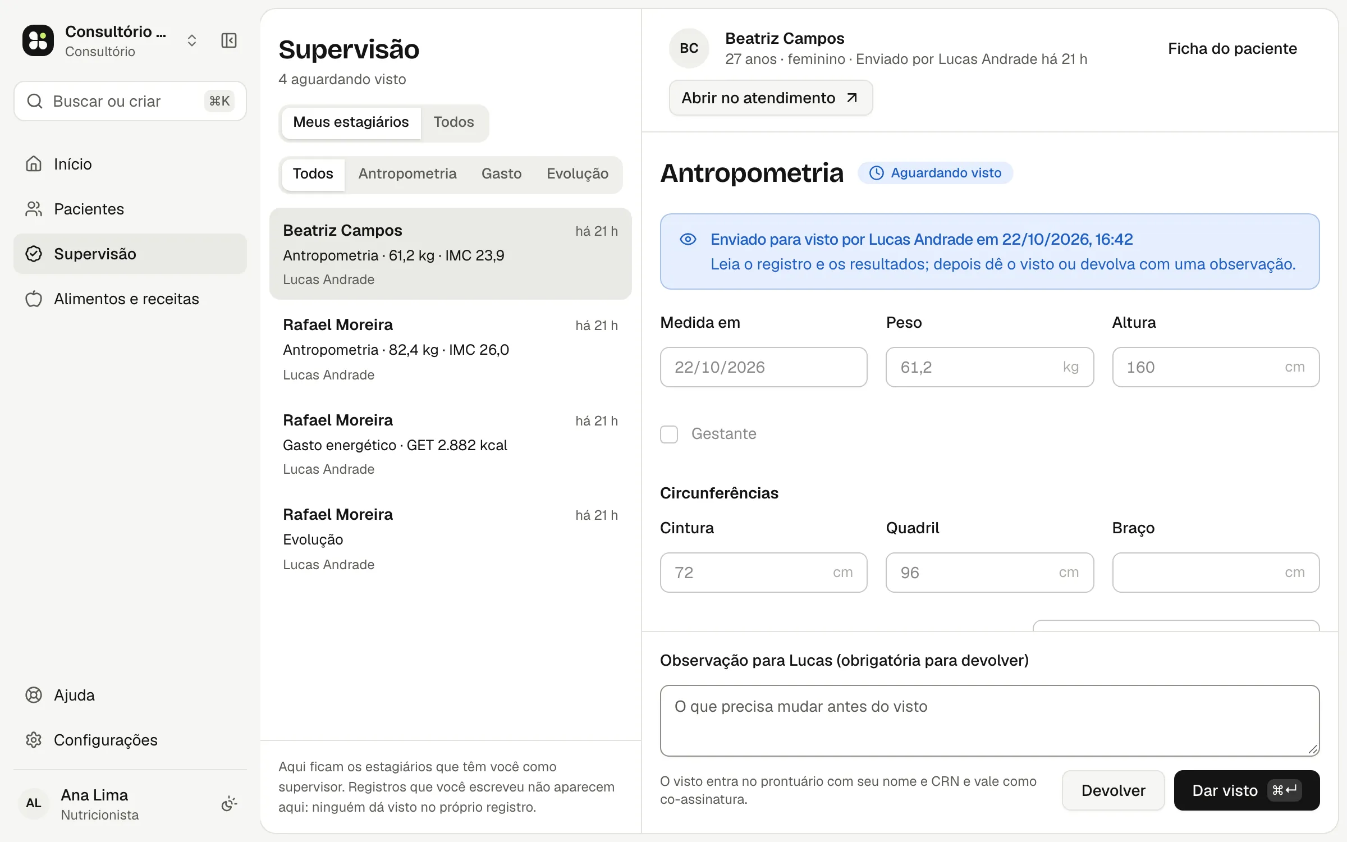Image resolution: width=1347 pixels, height=842 pixels.
Task: Click the Peso field showing 61,2
Action: tap(989, 367)
